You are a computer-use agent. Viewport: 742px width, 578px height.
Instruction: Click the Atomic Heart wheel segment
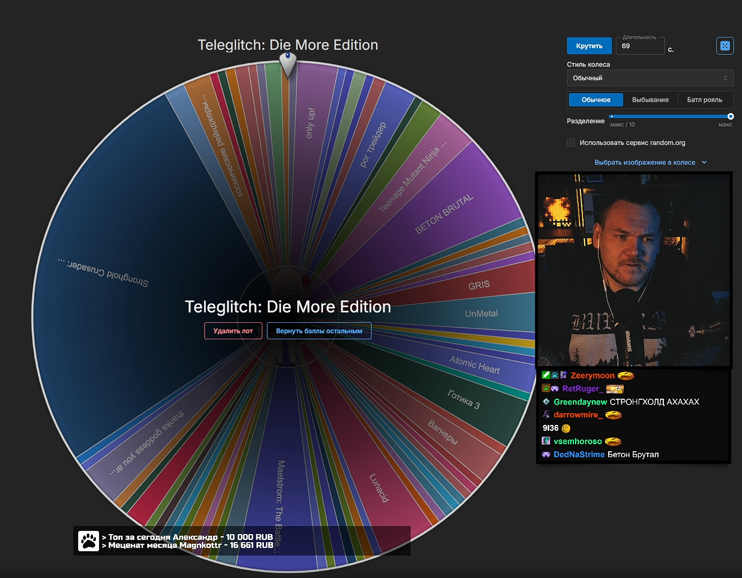[x=475, y=365]
